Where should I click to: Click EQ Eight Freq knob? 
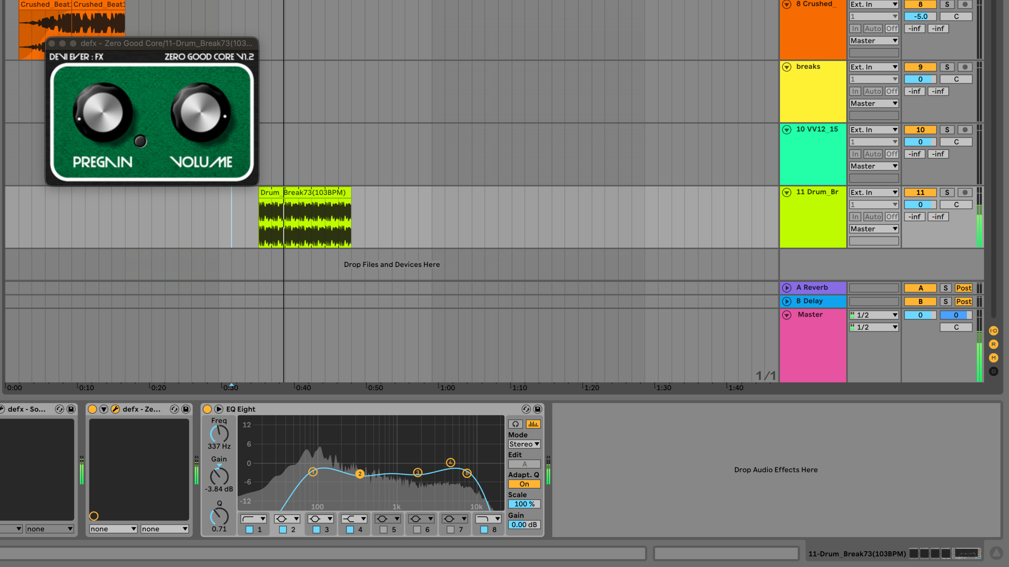(x=219, y=434)
